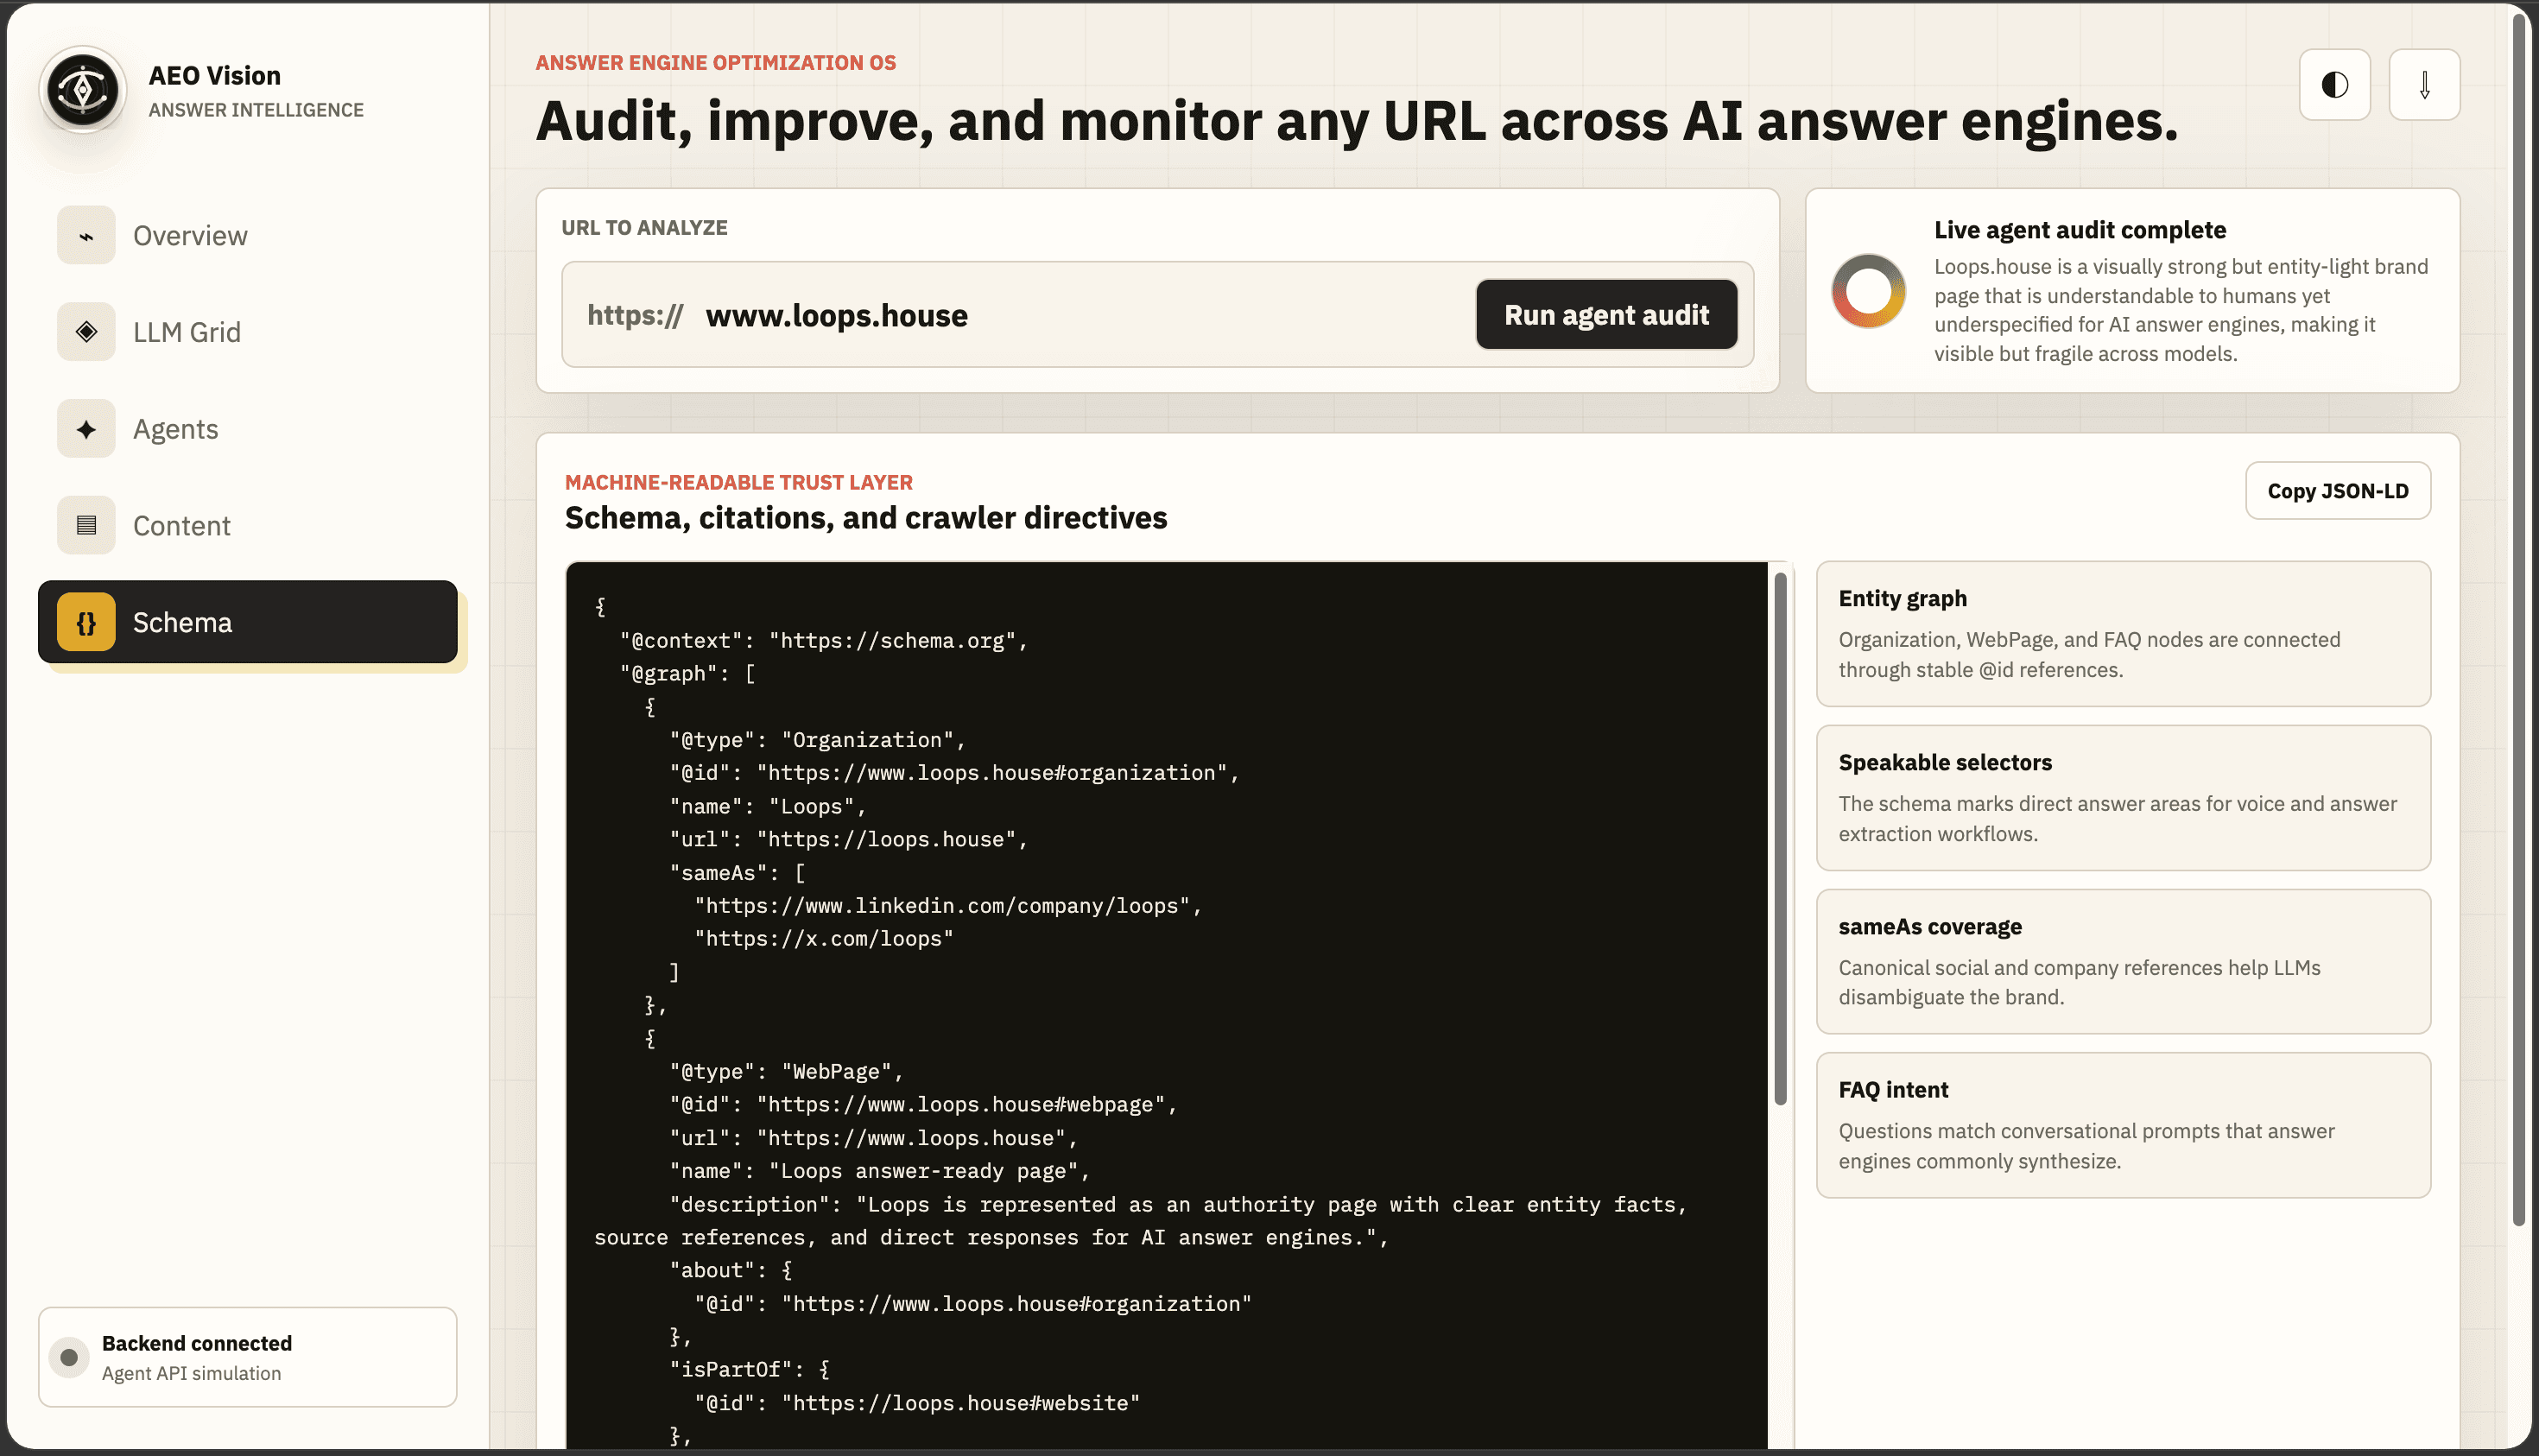The image size is (2539, 1456).
Task: Go to the Content section
Action: click(x=248, y=525)
